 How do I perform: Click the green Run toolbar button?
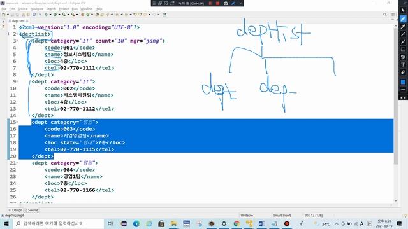point(55,15)
